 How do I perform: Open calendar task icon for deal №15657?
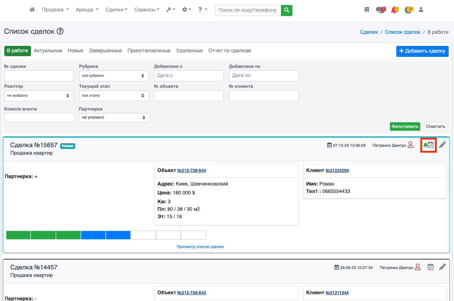[431, 145]
